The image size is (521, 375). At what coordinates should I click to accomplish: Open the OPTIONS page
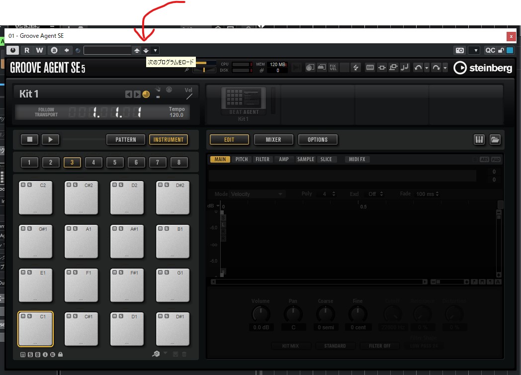click(318, 140)
